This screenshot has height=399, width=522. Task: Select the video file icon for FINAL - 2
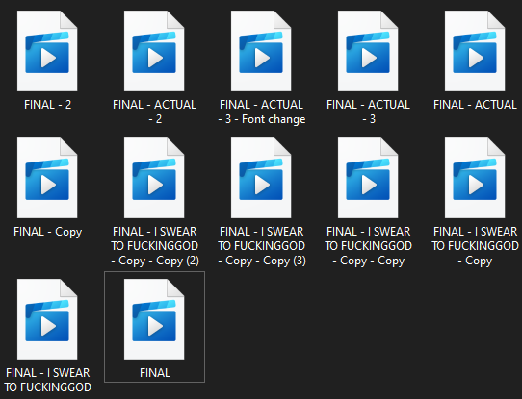pos(47,51)
